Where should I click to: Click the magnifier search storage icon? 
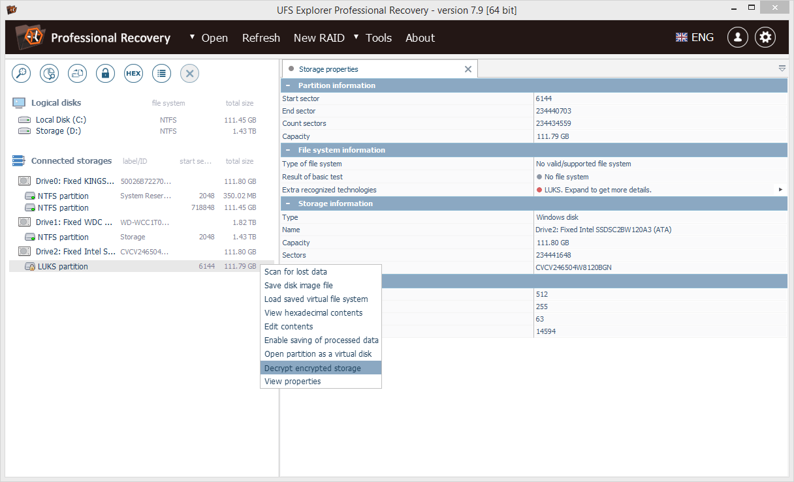point(22,74)
